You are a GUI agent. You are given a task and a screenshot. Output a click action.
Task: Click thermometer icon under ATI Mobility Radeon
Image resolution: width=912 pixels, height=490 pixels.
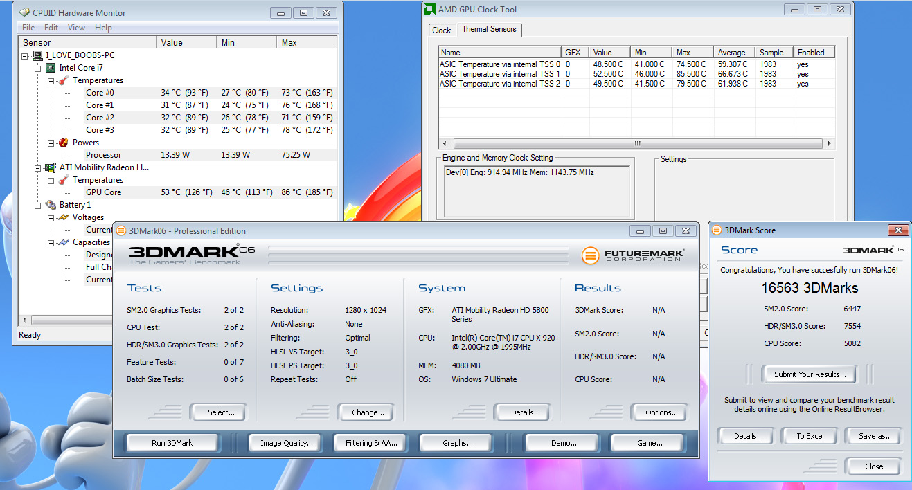(63, 180)
